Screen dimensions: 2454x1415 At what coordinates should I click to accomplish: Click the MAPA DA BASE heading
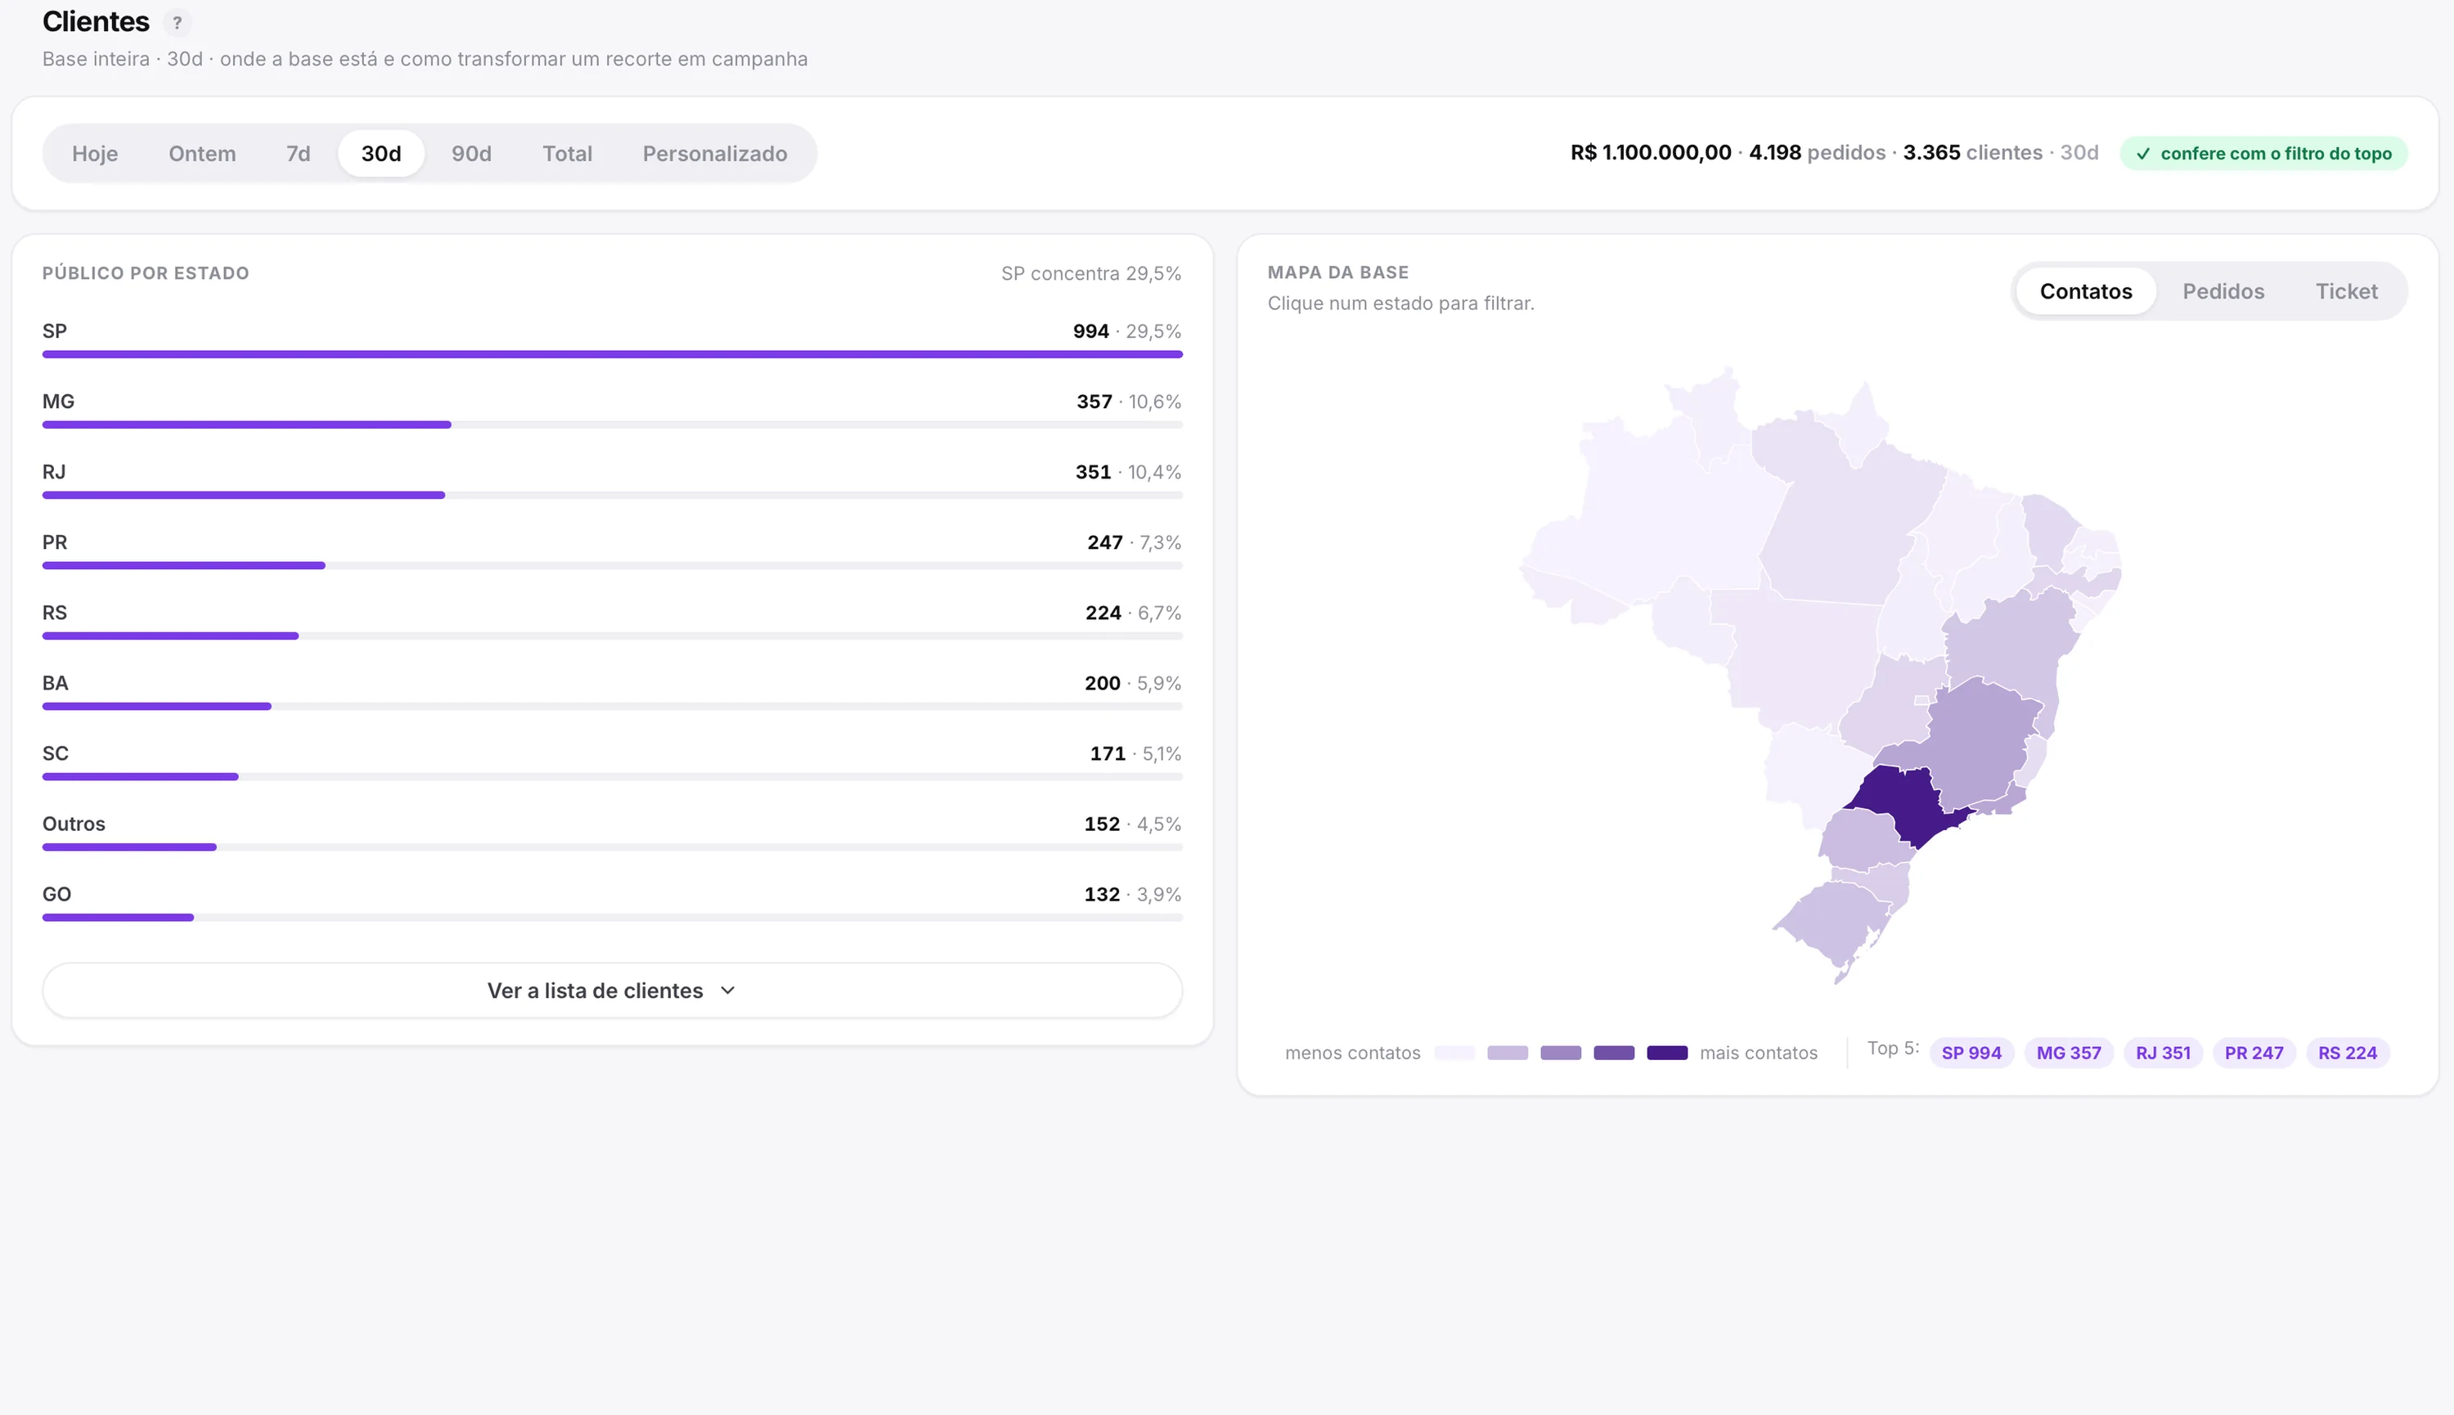click(1338, 273)
